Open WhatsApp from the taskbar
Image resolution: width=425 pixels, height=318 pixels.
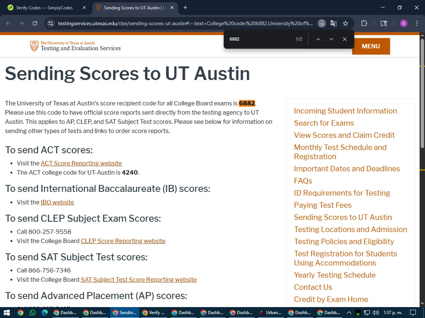(x=33, y=312)
